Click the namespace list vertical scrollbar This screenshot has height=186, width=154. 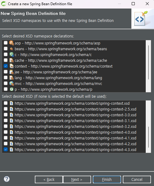148,66
